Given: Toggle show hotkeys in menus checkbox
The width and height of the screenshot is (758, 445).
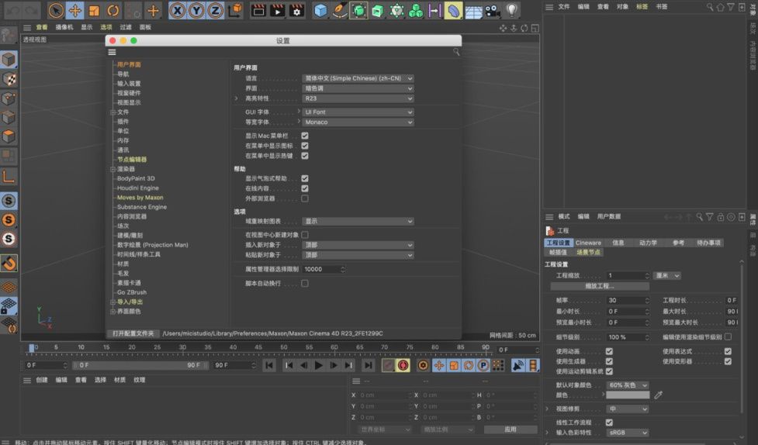Looking at the screenshot, I should 305,156.
